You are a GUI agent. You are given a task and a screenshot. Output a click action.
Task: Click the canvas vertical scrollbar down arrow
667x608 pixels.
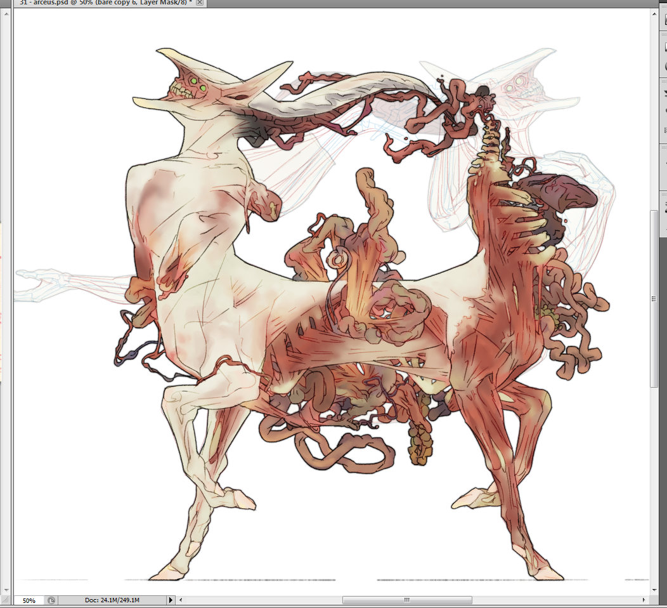coord(654,590)
